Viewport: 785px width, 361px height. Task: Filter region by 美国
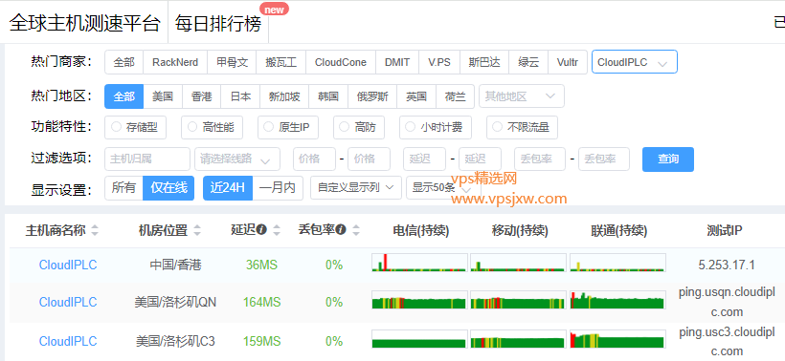(x=163, y=96)
